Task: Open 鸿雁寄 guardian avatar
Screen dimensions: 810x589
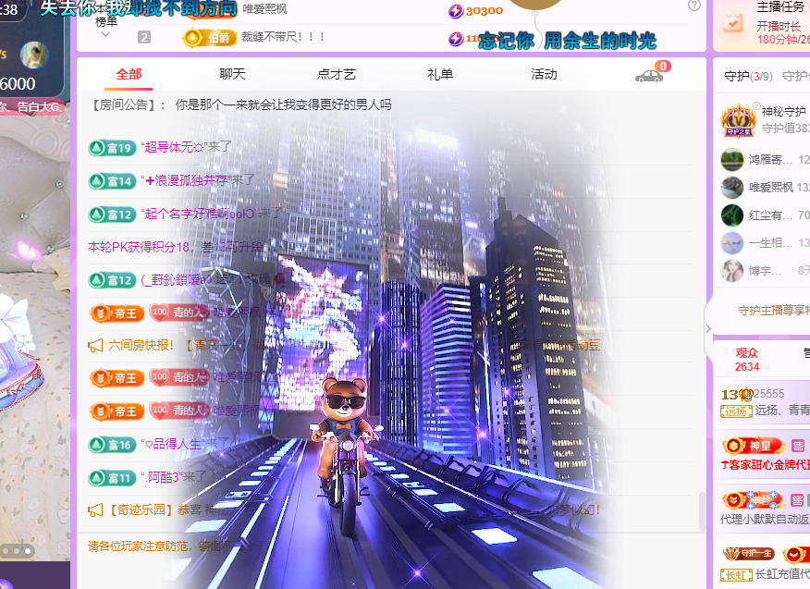Action: point(732,160)
